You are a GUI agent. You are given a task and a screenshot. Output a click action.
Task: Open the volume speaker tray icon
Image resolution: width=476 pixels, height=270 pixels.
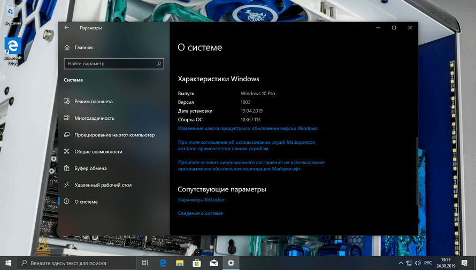[418, 263]
